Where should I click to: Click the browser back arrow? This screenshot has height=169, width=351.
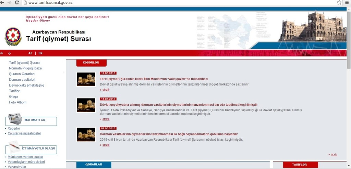click(2, 2)
